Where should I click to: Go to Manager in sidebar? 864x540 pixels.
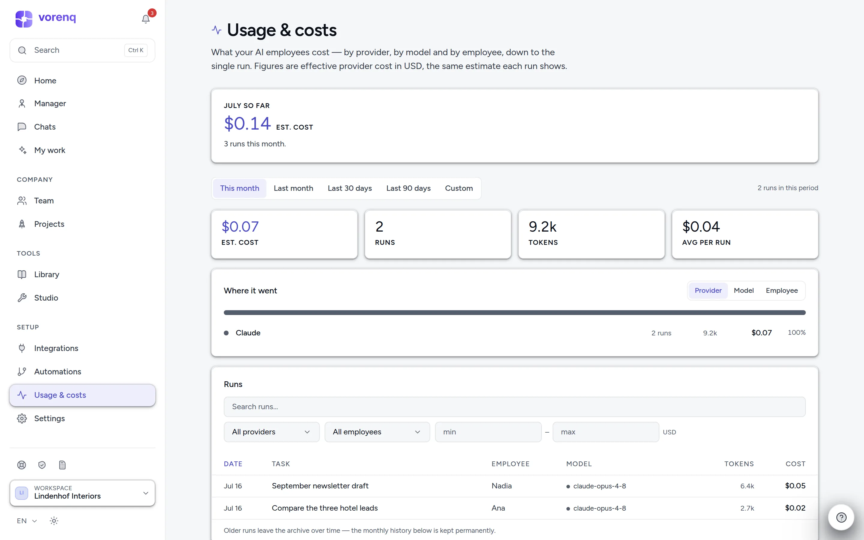[82, 103]
